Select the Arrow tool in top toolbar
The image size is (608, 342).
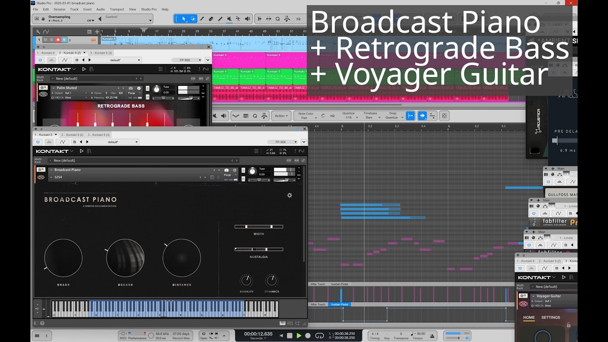point(184,19)
